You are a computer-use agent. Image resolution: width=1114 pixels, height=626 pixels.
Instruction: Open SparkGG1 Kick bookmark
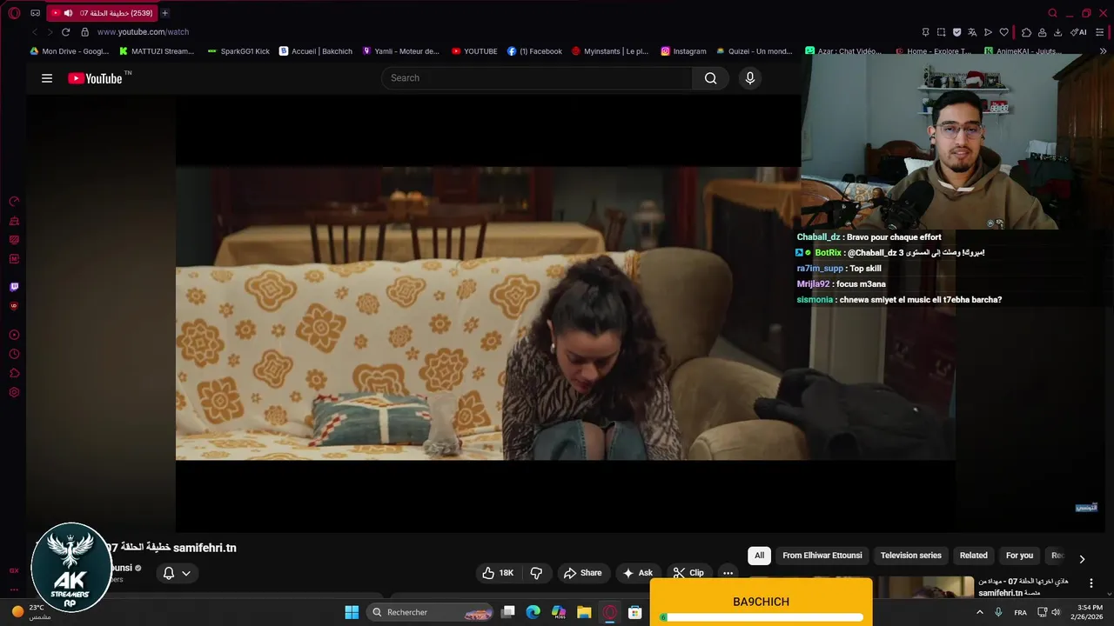[238, 51]
